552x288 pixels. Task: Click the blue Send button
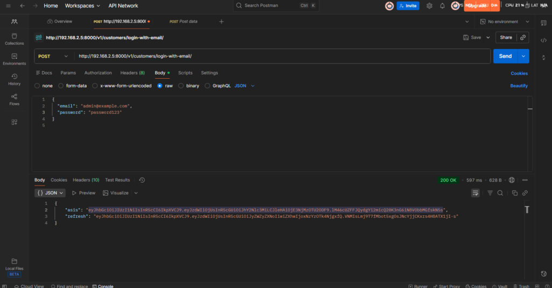pyautogui.click(x=505, y=56)
